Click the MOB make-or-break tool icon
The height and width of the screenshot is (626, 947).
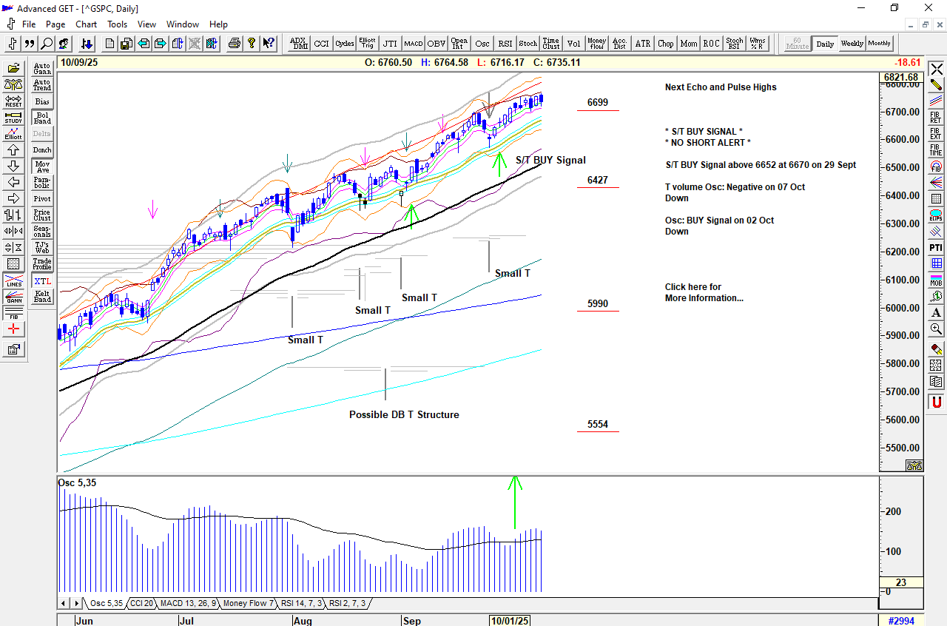936,280
